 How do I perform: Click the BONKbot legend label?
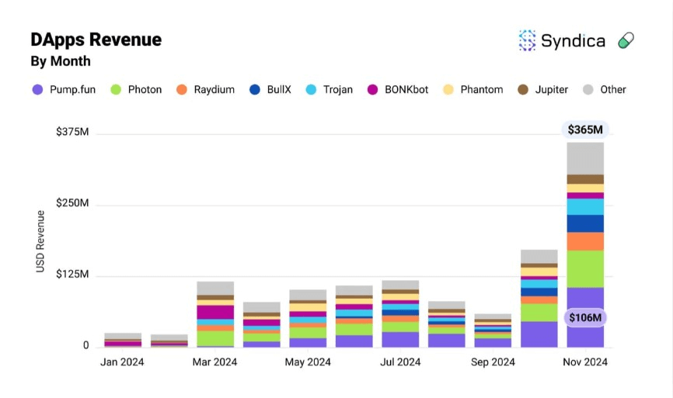tap(406, 89)
